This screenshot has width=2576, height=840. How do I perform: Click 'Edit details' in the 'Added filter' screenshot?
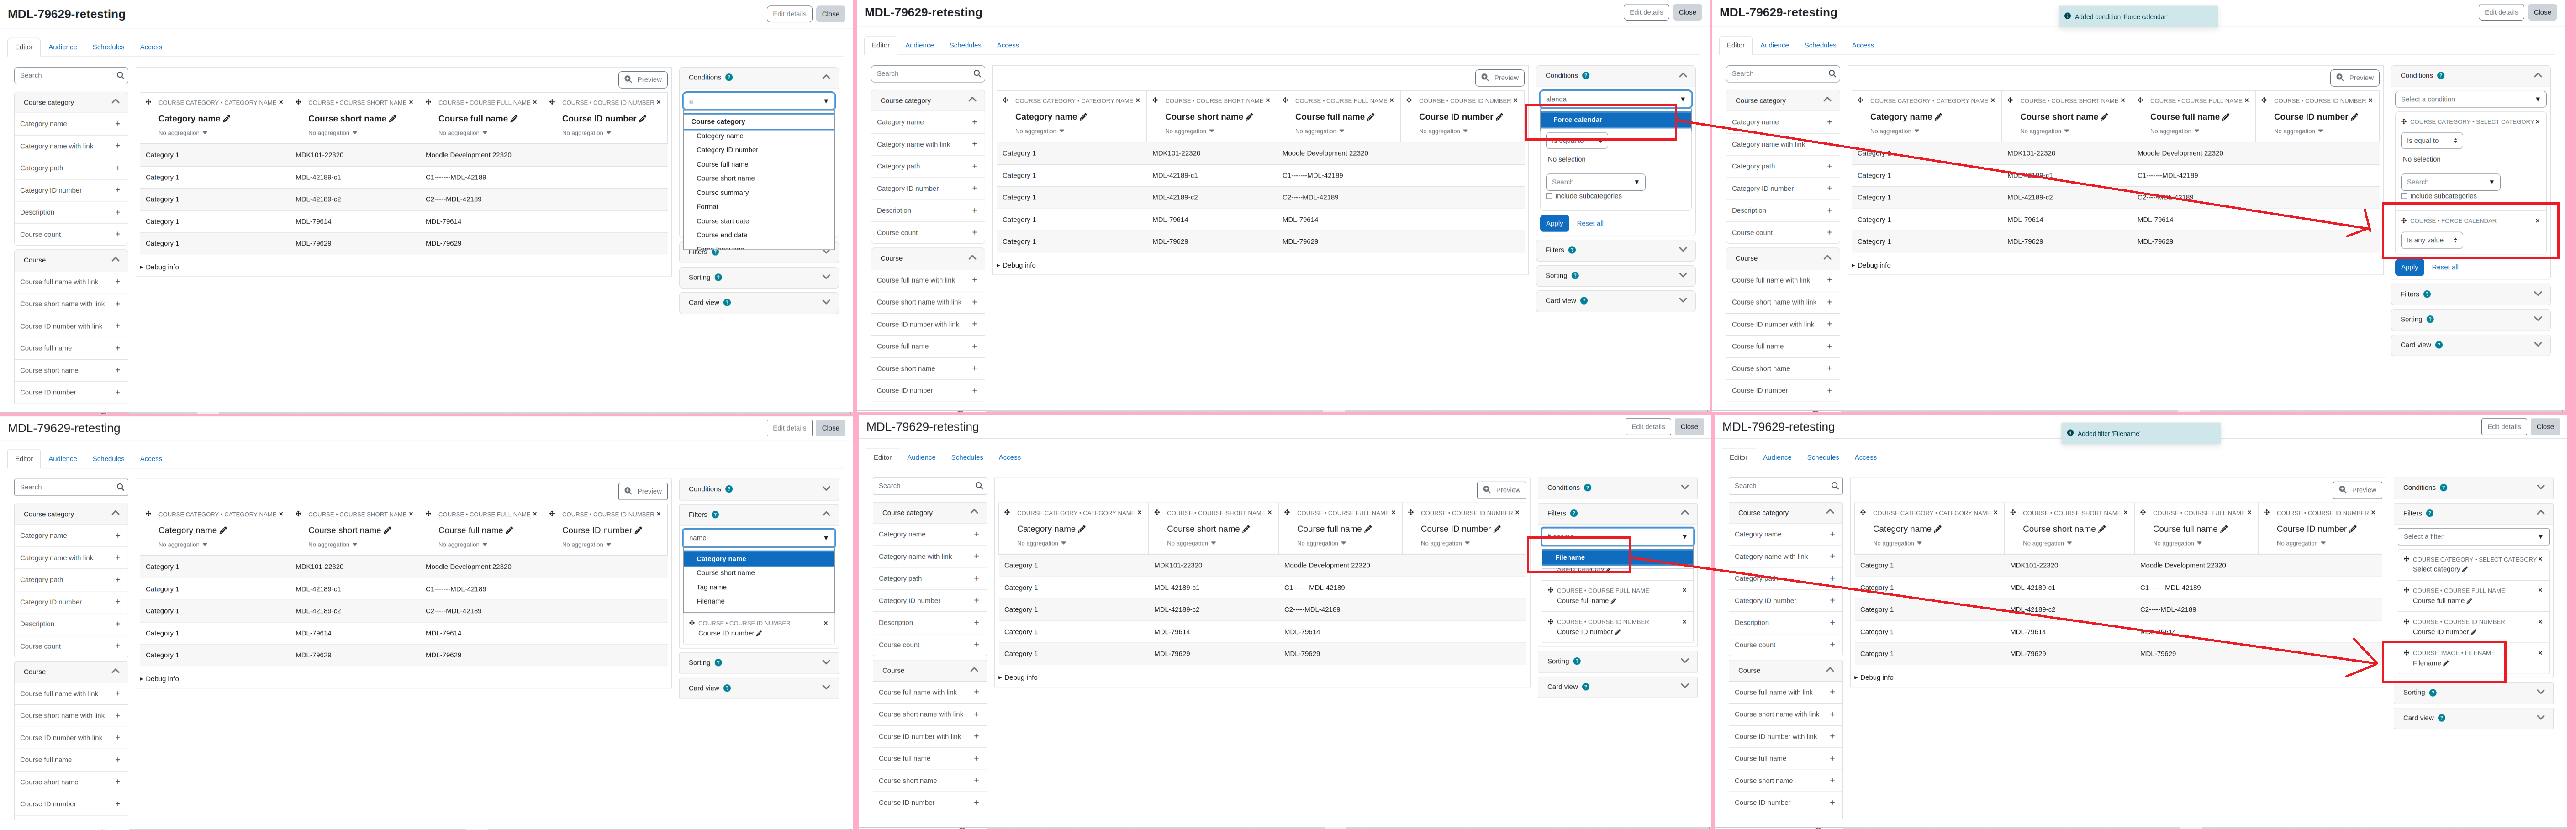click(x=2503, y=426)
